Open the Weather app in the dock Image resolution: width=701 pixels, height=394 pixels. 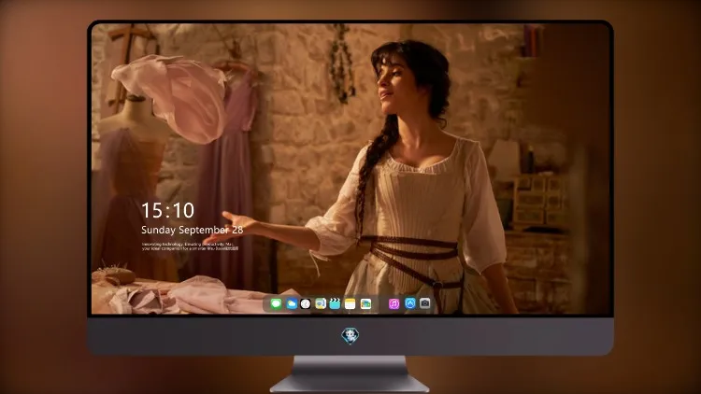292,304
